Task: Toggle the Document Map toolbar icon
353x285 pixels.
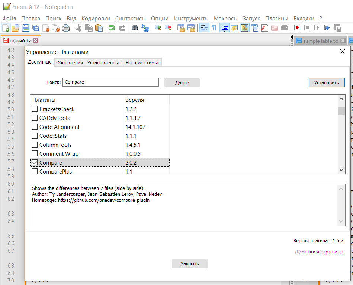Action: (244, 28)
